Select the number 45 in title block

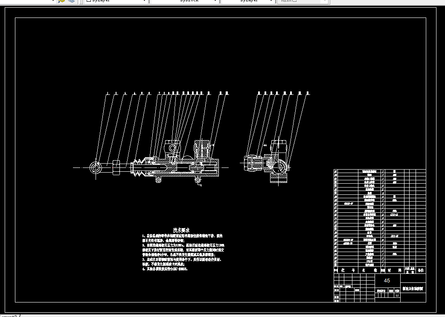(387, 281)
